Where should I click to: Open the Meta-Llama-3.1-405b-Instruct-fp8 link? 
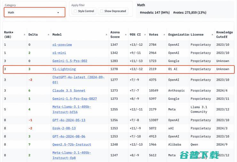point(72,155)
